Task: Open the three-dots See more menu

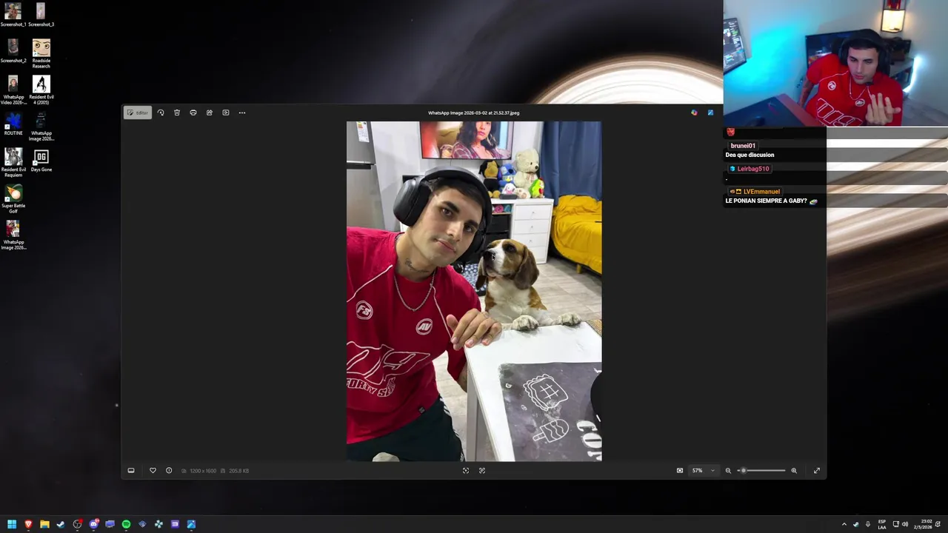Action: pos(242,113)
